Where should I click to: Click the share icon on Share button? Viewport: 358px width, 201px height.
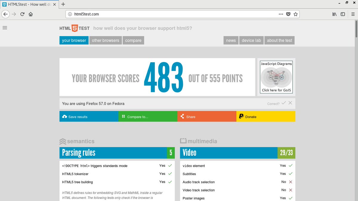point(182,116)
